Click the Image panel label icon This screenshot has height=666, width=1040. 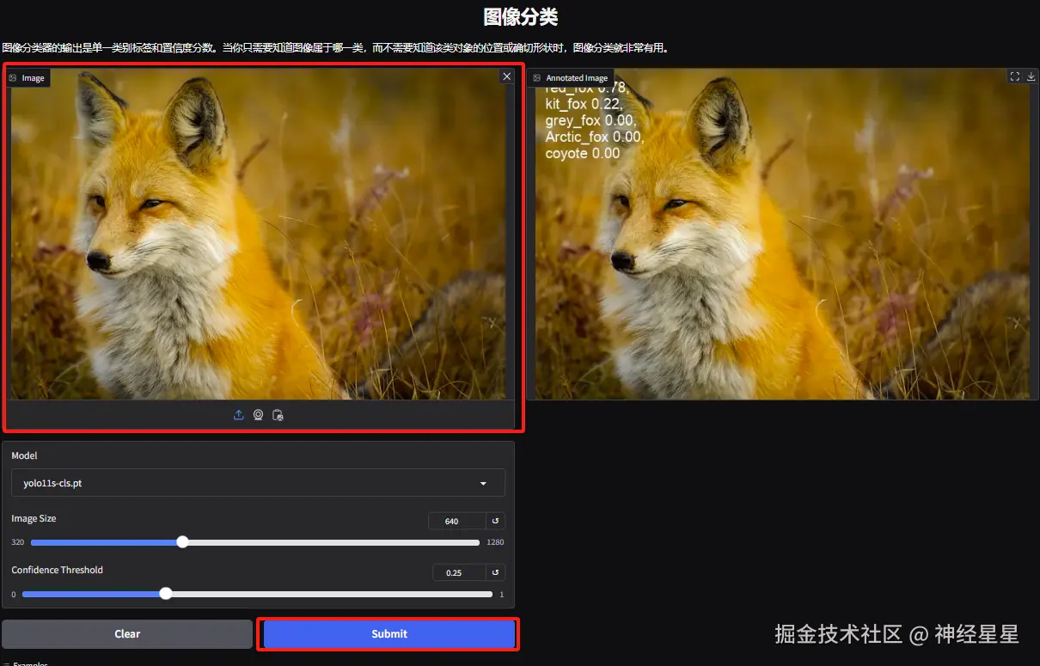click(x=12, y=77)
